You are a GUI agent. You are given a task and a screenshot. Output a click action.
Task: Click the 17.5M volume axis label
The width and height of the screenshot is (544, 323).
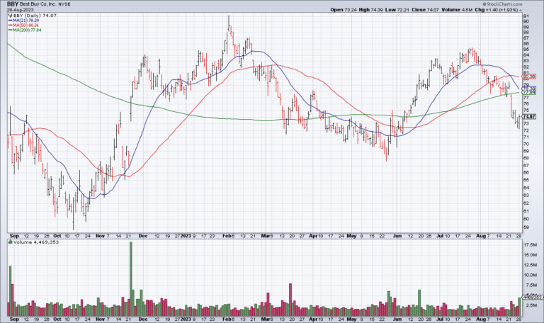(531, 245)
